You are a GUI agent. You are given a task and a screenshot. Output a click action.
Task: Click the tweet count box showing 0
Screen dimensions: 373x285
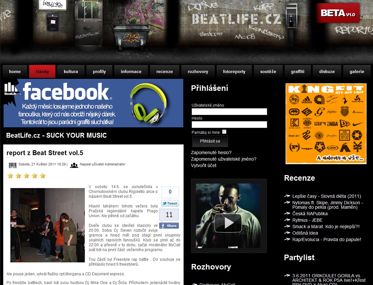[170, 192]
